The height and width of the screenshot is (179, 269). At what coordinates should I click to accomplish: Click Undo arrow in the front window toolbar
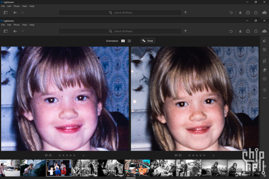coord(231,31)
